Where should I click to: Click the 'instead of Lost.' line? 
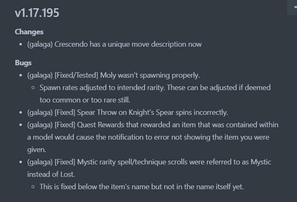[x=51, y=174]
